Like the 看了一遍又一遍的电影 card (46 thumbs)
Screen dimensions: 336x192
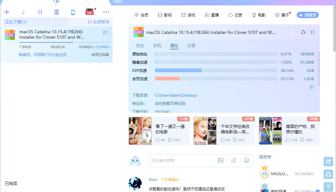(158, 140)
